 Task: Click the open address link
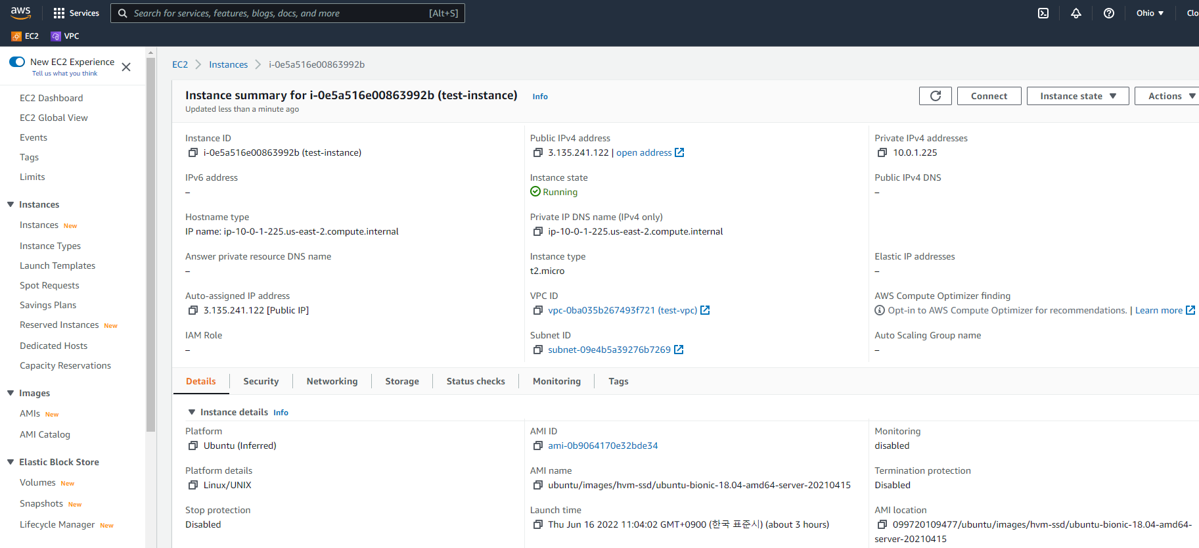(x=644, y=152)
